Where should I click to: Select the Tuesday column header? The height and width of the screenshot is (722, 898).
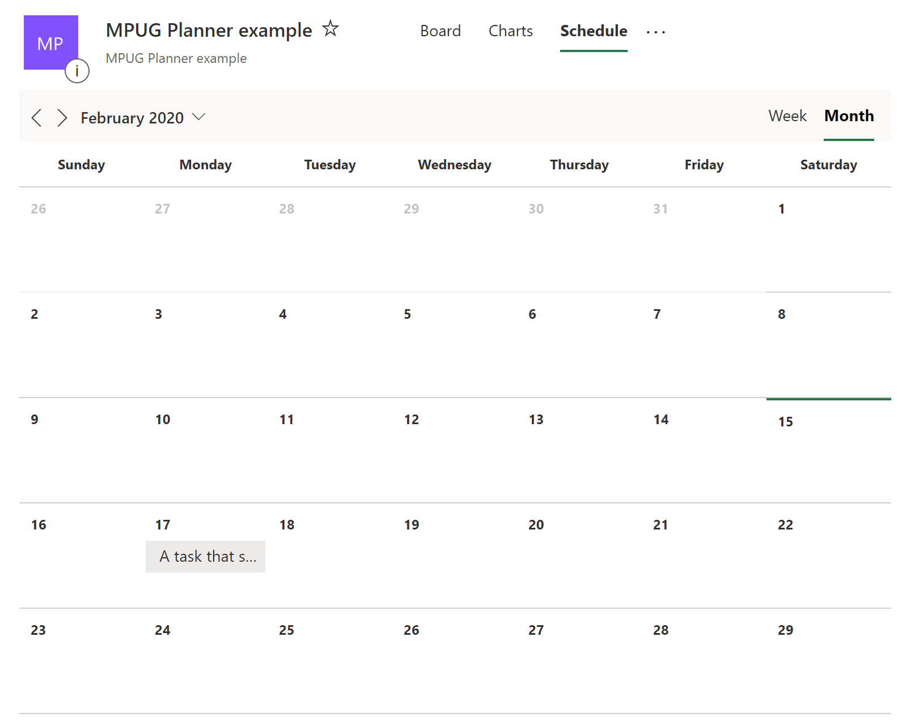(x=330, y=165)
